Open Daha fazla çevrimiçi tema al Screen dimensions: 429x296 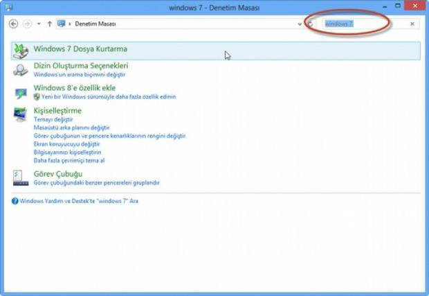(x=69, y=161)
